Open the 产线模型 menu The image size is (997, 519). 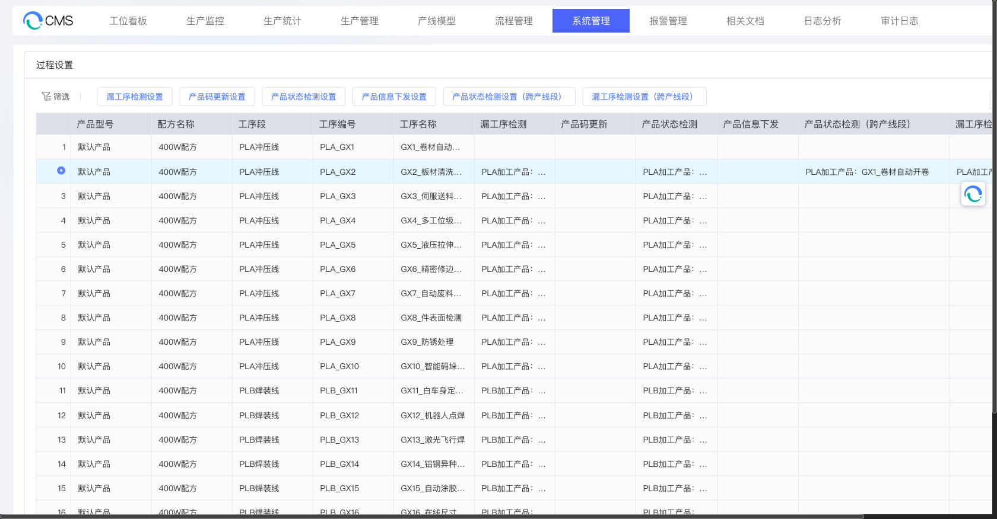click(437, 21)
